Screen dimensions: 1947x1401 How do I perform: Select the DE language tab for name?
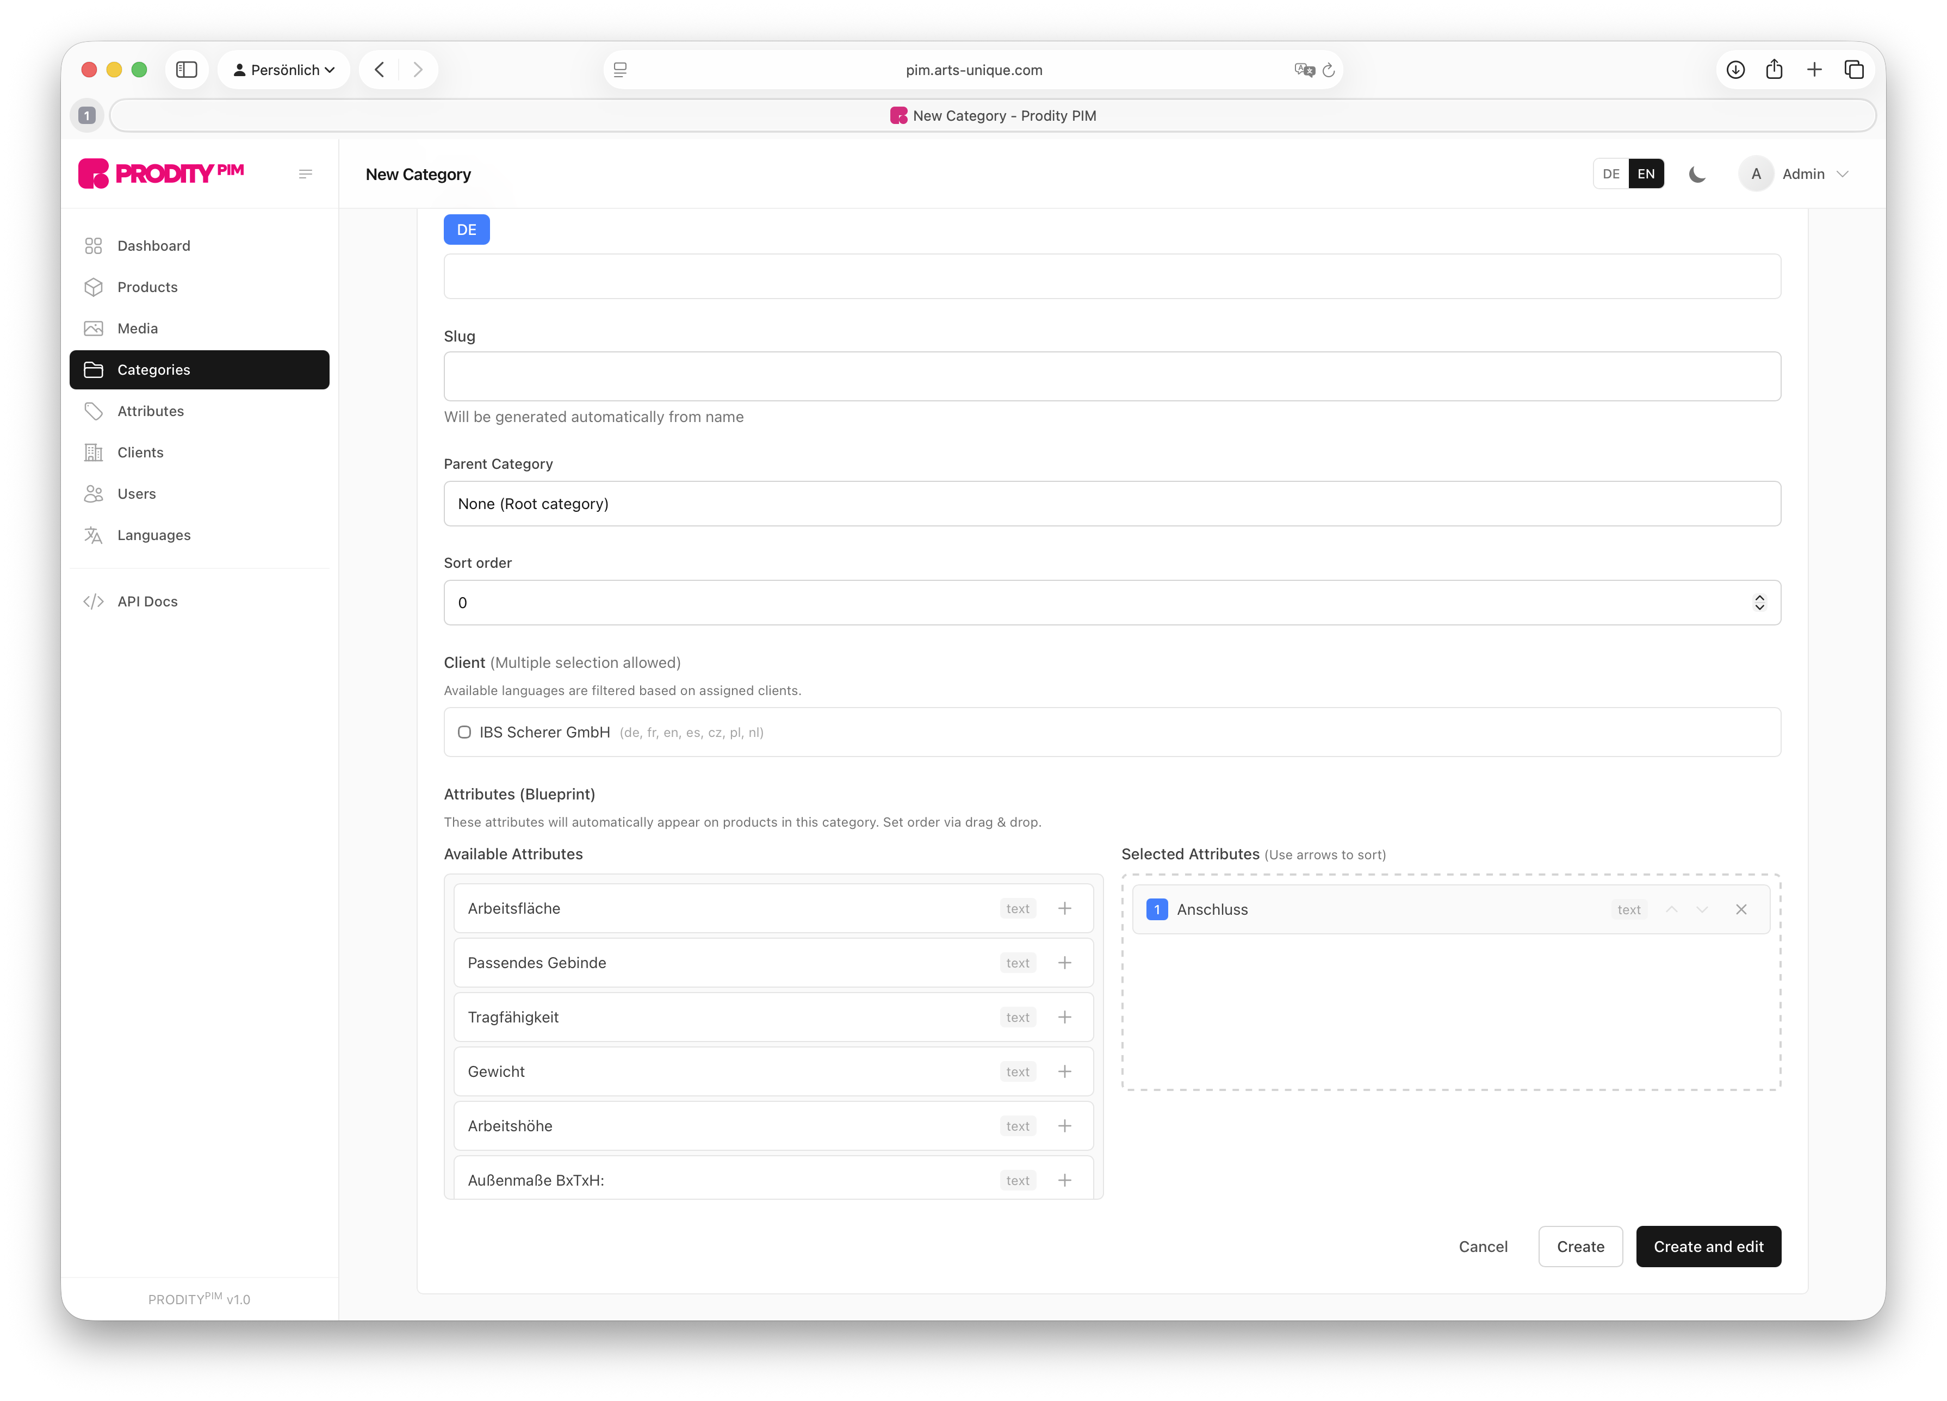coord(466,229)
